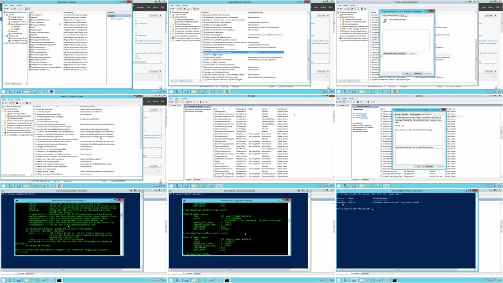Click Benutzer oder Gruppe hinzufügen button
Screen dimensions: 503x283
click(x=394, y=53)
